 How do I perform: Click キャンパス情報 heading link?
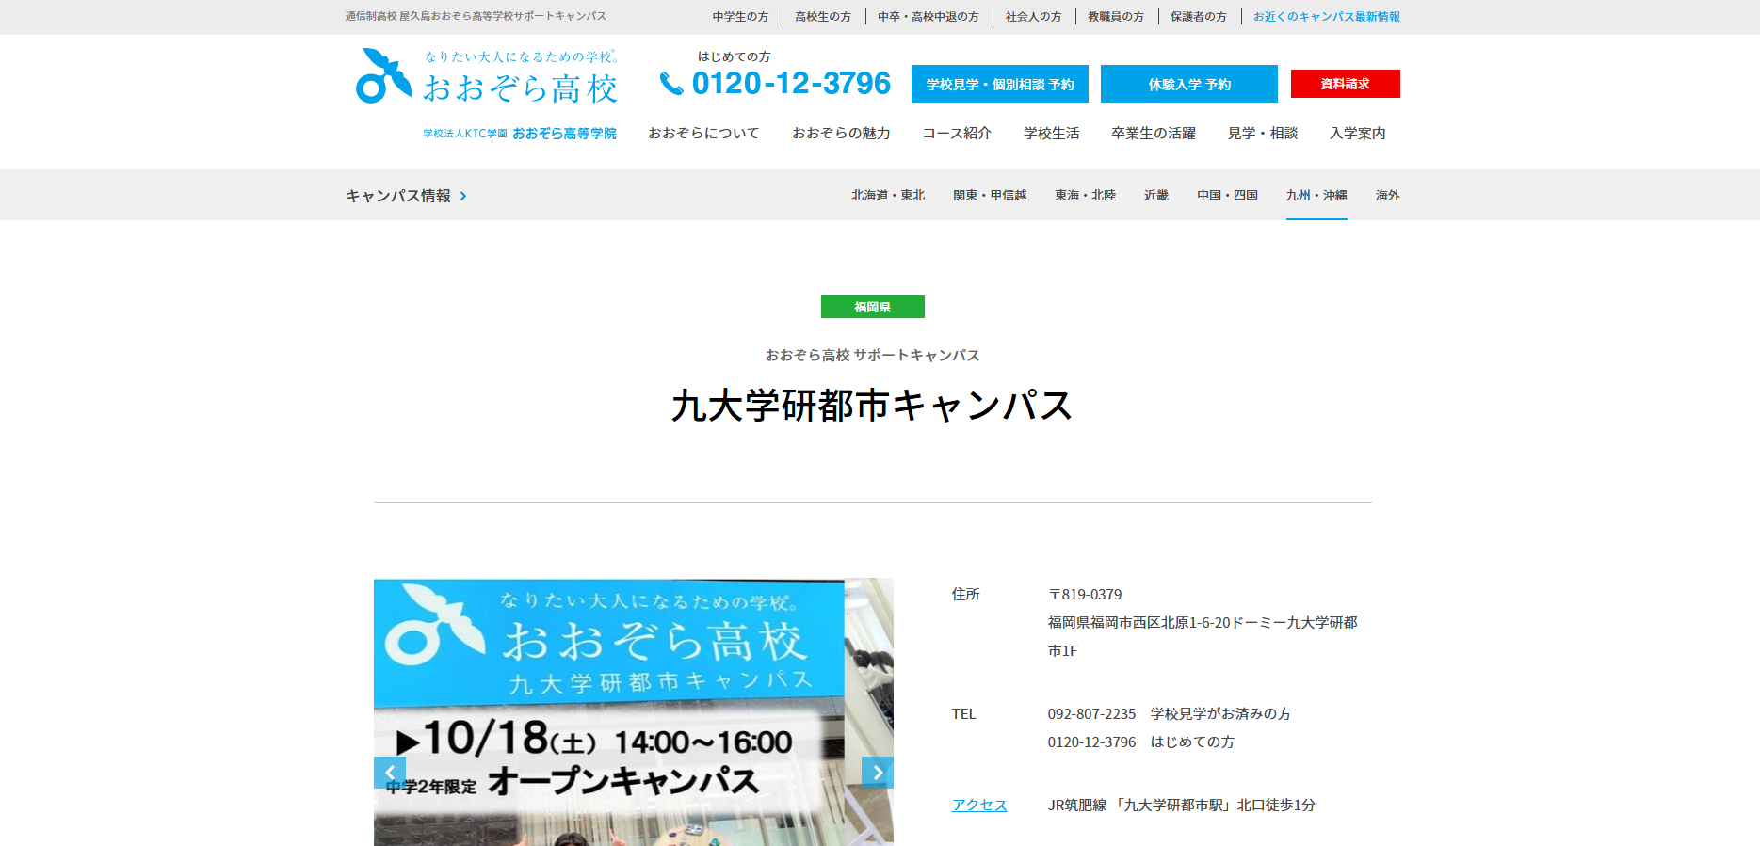(398, 196)
